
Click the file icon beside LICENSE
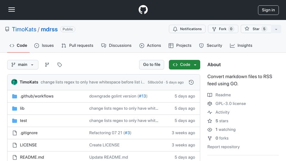tap(15, 145)
